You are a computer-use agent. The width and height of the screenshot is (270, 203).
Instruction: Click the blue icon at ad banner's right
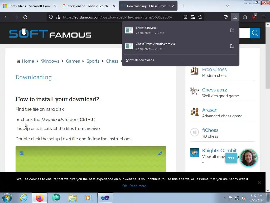point(160,153)
